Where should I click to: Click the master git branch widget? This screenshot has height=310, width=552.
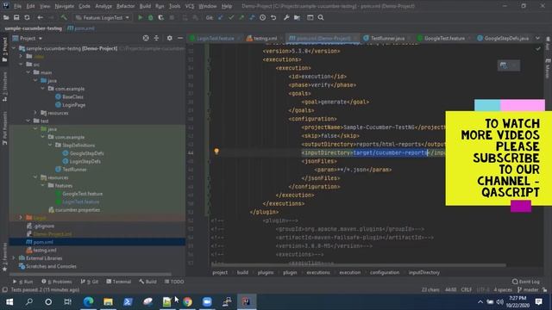click(x=528, y=290)
